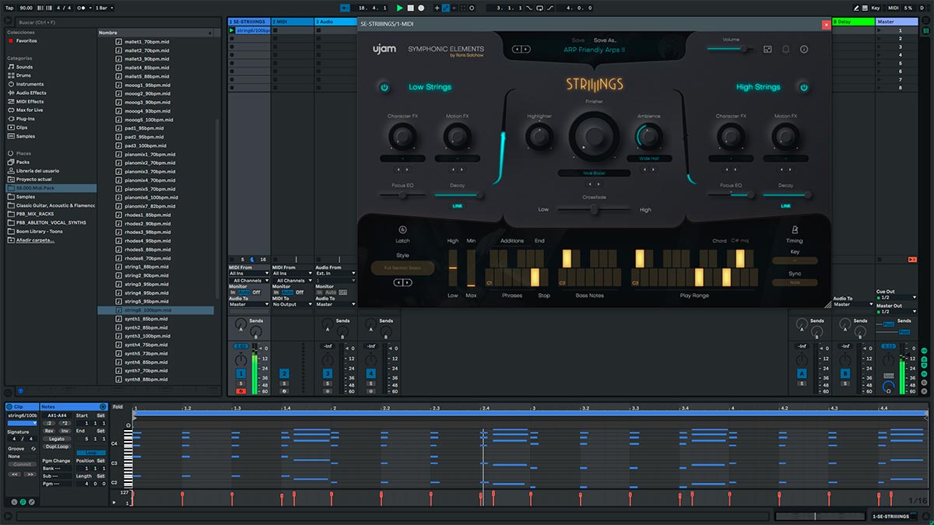934x525 pixels.
Task: Toggle the Low Strings power icon
Action: tap(384, 87)
